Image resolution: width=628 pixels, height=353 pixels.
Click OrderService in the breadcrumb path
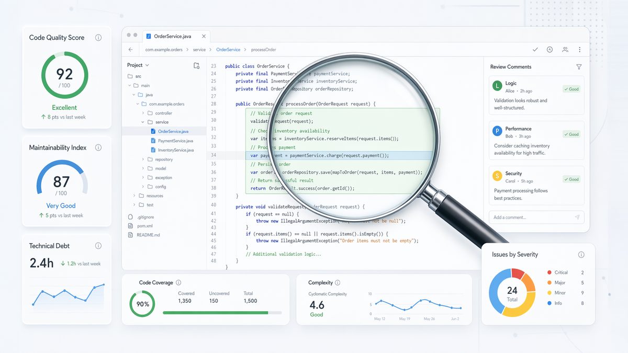[229, 49]
